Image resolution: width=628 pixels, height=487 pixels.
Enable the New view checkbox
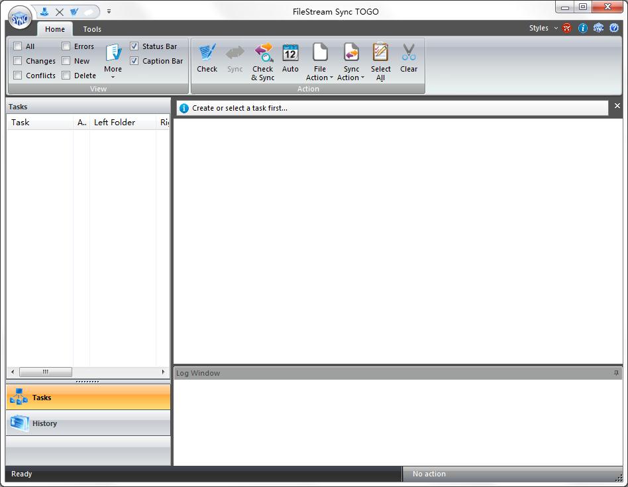(66, 61)
